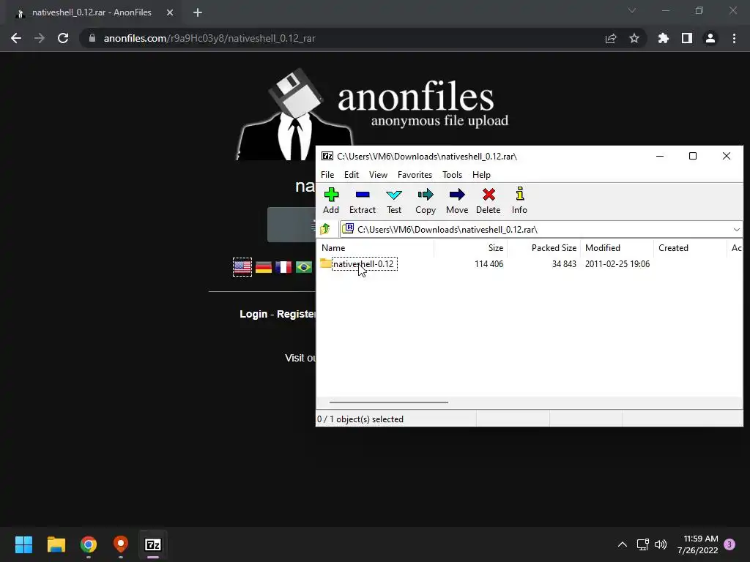Image resolution: width=750 pixels, height=562 pixels.
Task: Open the volume tray icon
Action: (x=661, y=544)
